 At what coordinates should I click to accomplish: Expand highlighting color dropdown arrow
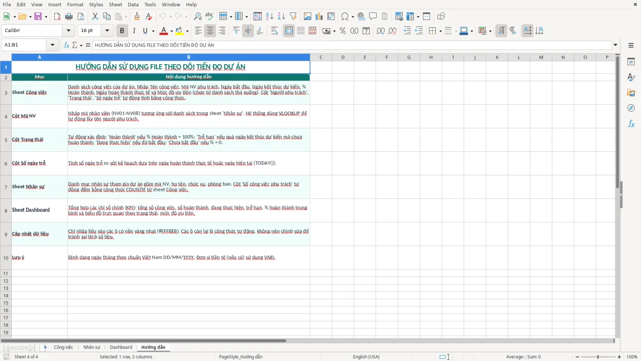point(186,31)
